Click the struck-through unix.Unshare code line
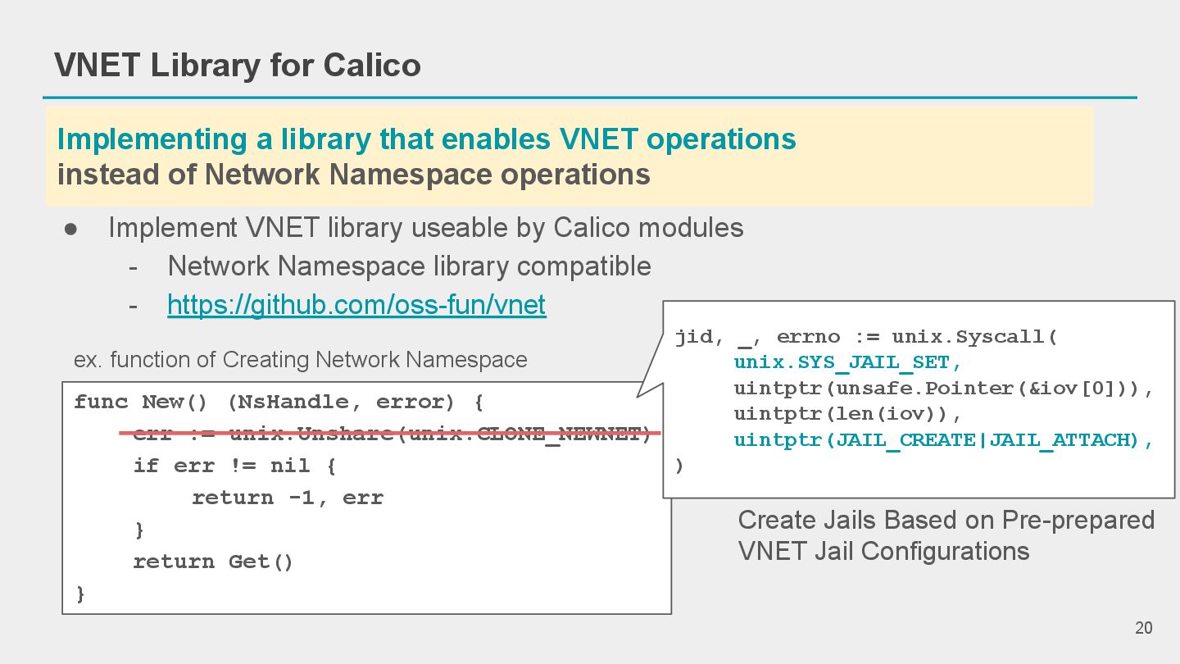The height and width of the screenshot is (664, 1180). [391, 433]
